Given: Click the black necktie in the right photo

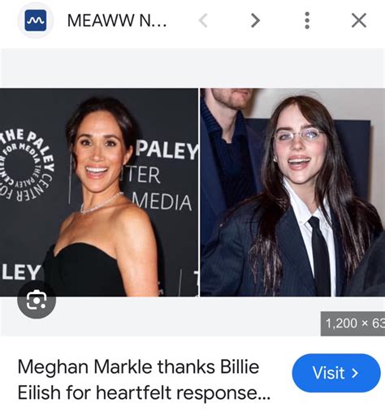Looking at the screenshot, I should 320,255.
